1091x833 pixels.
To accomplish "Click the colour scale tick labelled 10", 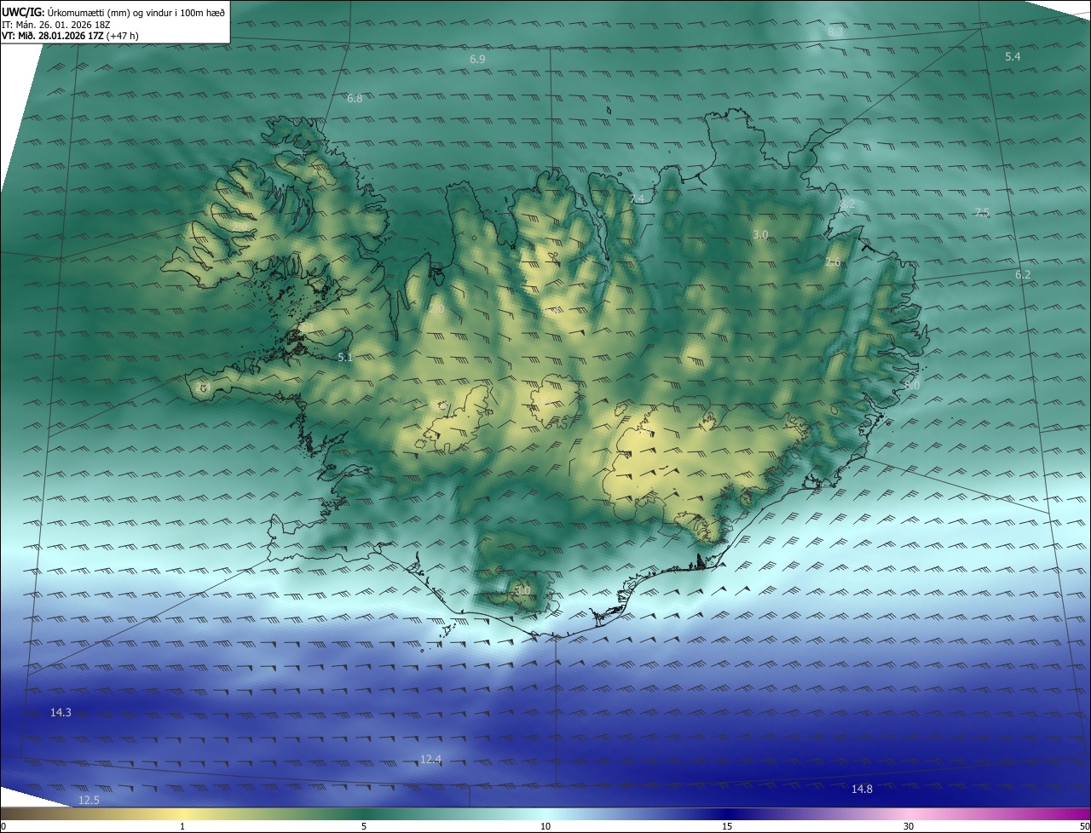I will tap(545, 826).
